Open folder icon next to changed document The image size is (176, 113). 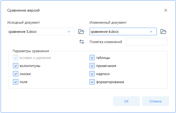coord(163,31)
